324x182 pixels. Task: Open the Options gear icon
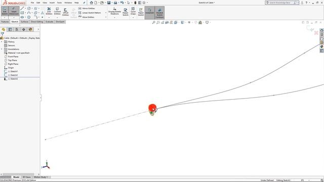click(x=144, y=3)
